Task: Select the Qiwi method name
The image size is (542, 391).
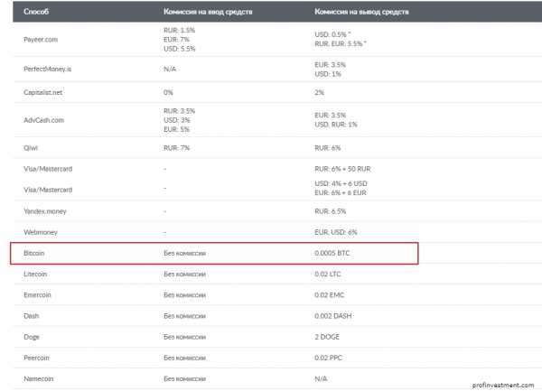Action: pos(31,148)
